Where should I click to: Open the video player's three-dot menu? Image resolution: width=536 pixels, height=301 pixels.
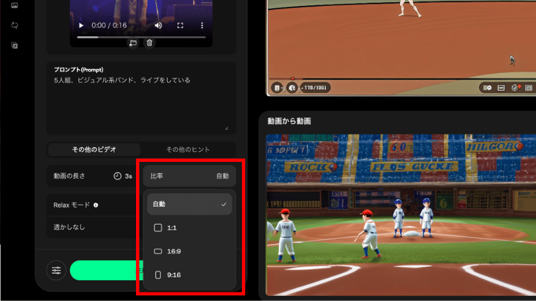(x=202, y=25)
